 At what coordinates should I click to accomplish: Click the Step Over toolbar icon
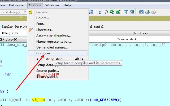coord(106,12)
